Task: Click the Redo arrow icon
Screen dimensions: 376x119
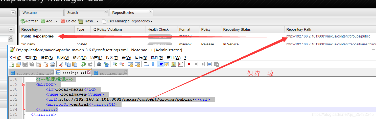Action: [90, 64]
